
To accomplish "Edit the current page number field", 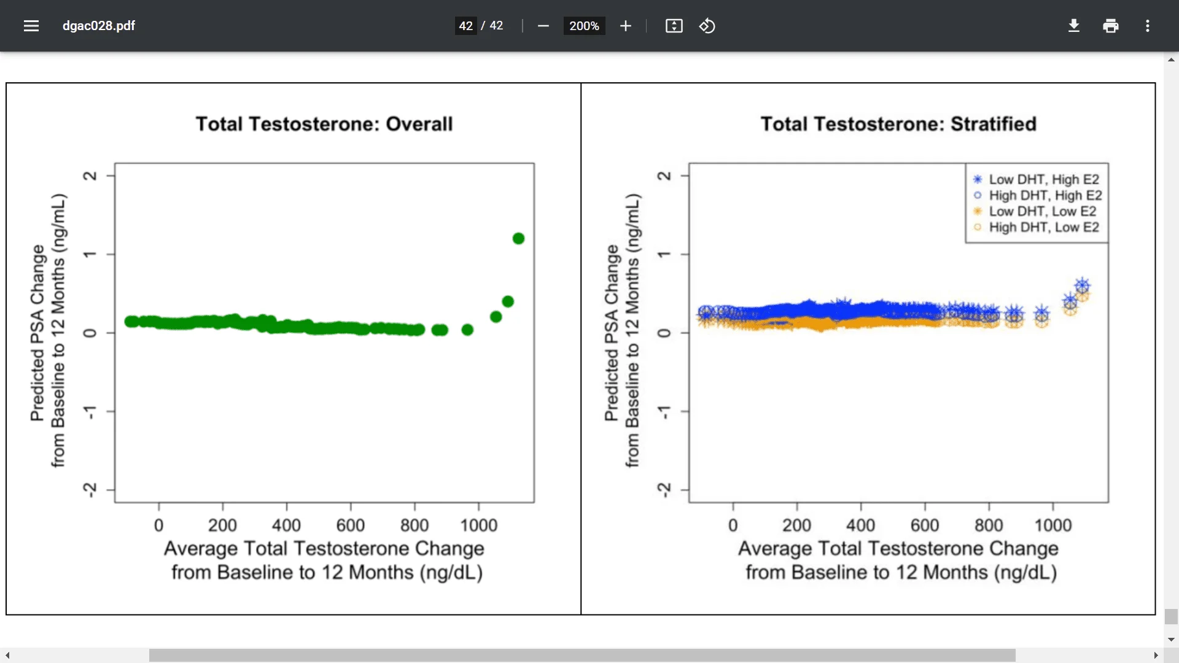I will [465, 26].
